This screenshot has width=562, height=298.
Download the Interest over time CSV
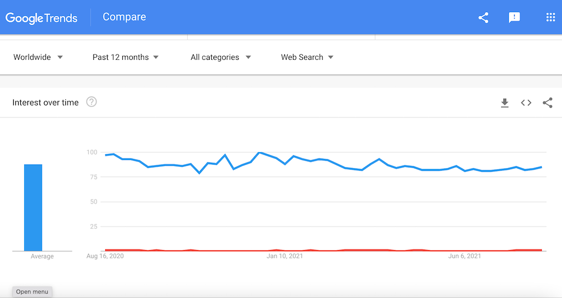click(505, 103)
